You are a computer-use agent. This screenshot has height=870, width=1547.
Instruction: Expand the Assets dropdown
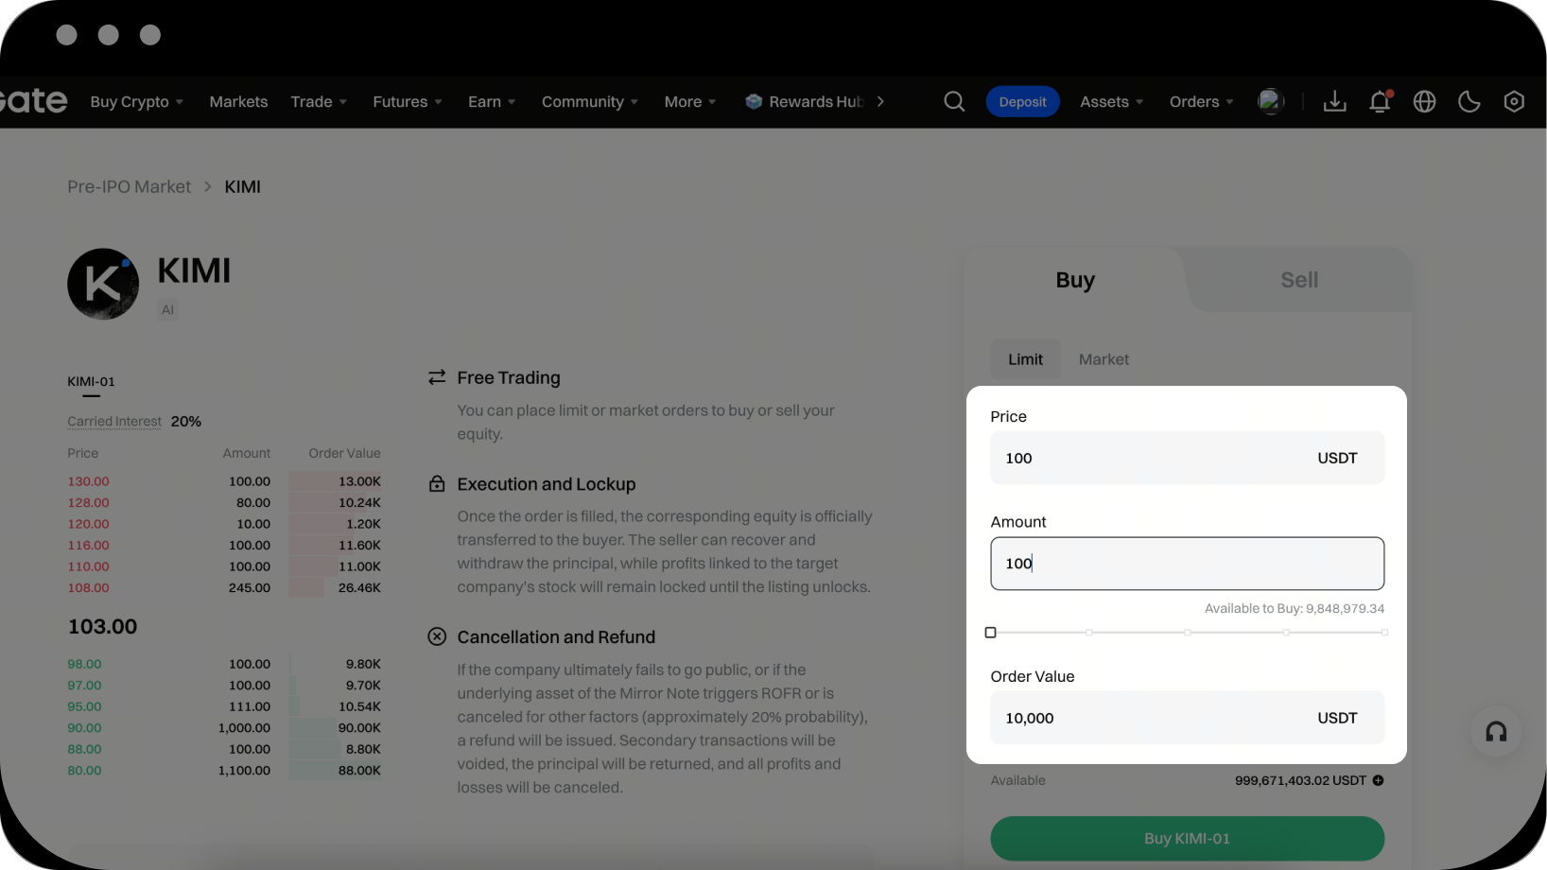tap(1112, 101)
